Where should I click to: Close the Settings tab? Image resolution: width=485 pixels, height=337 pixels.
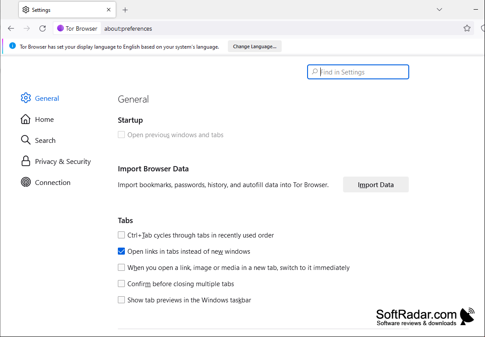(x=109, y=10)
